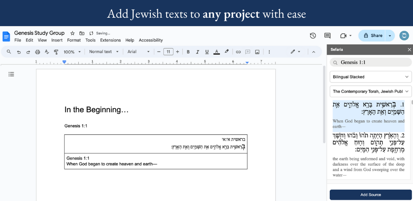Open the Normal text style dropdown
The height and width of the screenshot is (201, 413).
(x=104, y=52)
